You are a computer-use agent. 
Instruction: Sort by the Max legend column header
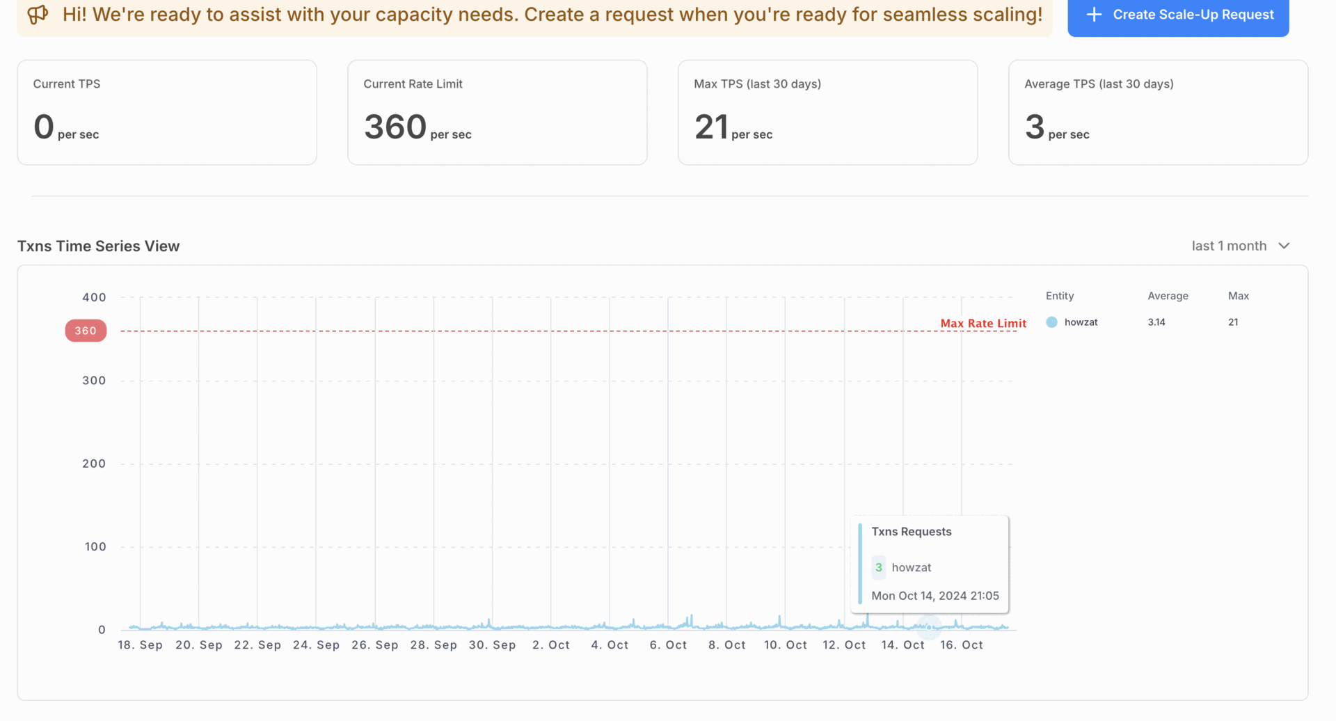[x=1238, y=296]
